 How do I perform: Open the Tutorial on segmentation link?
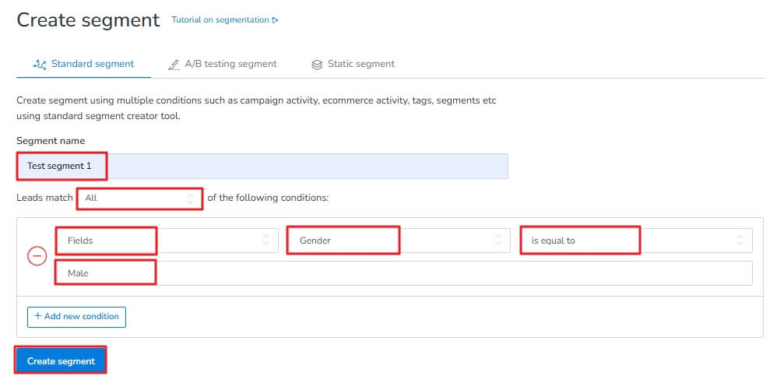coord(220,20)
